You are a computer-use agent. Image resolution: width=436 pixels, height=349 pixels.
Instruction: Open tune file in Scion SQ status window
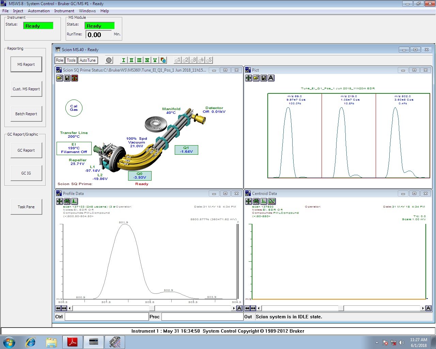pos(60,78)
